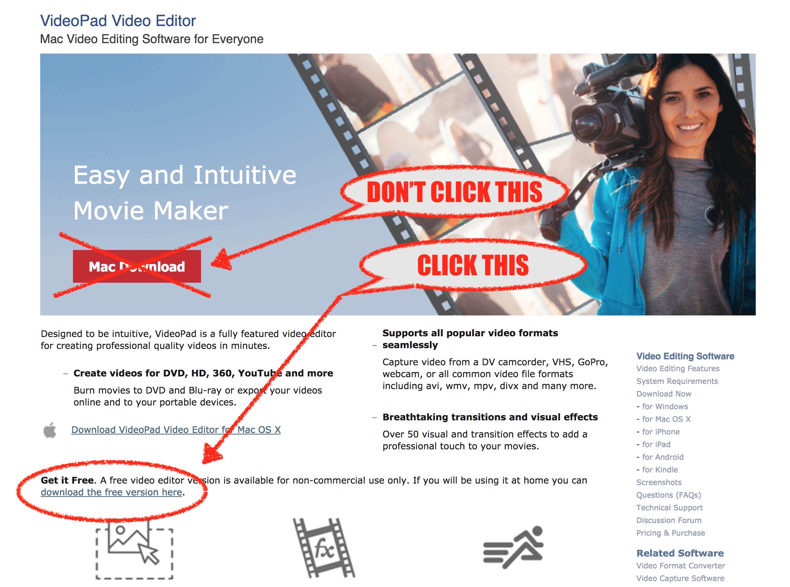Click Supports all popular video formats seamlessly heading

click(x=470, y=339)
